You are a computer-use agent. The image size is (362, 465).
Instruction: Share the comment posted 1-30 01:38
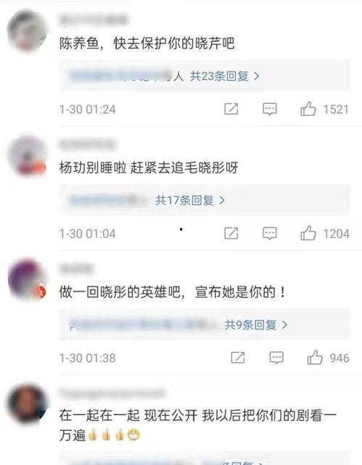[x=238, y=358]
